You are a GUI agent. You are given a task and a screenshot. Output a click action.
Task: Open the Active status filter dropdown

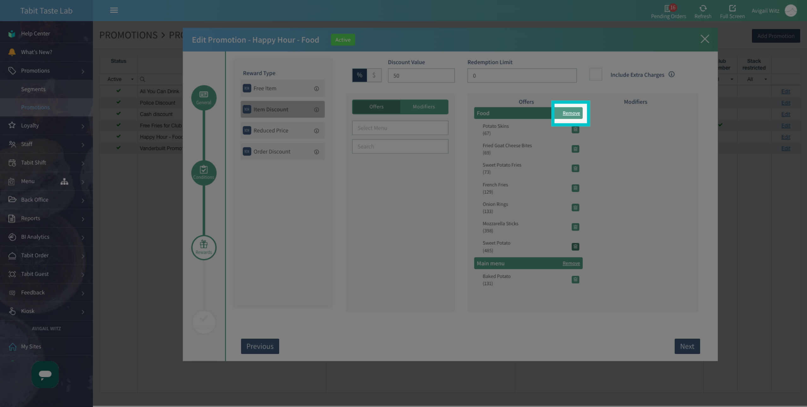pos(120,79)
